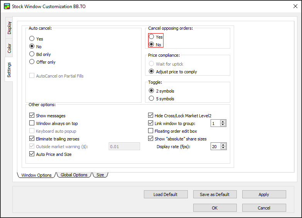
Task: Select the 5 symbols toggle option
Action: (152, 99)
